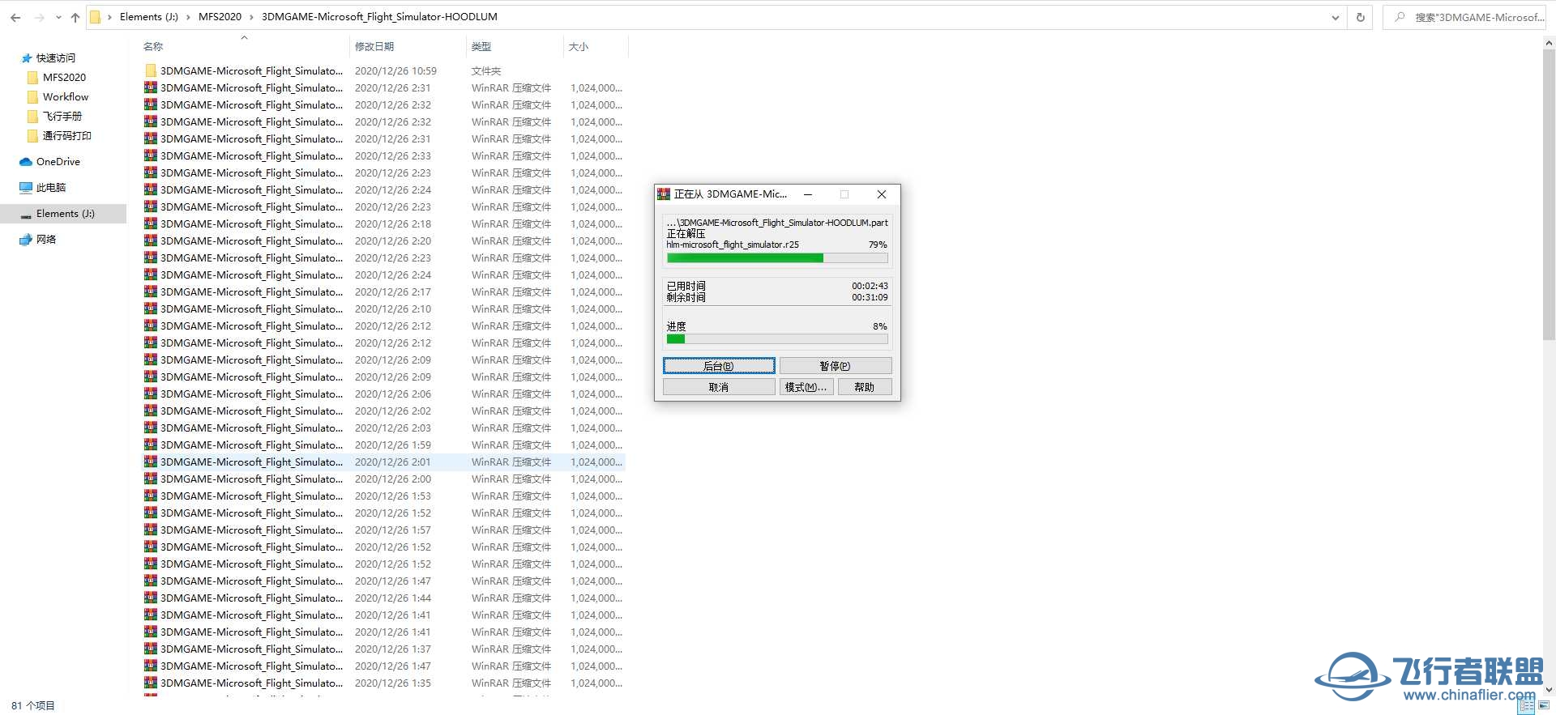Open the recent locations dropdown arrow

click(x=58, y=17)
